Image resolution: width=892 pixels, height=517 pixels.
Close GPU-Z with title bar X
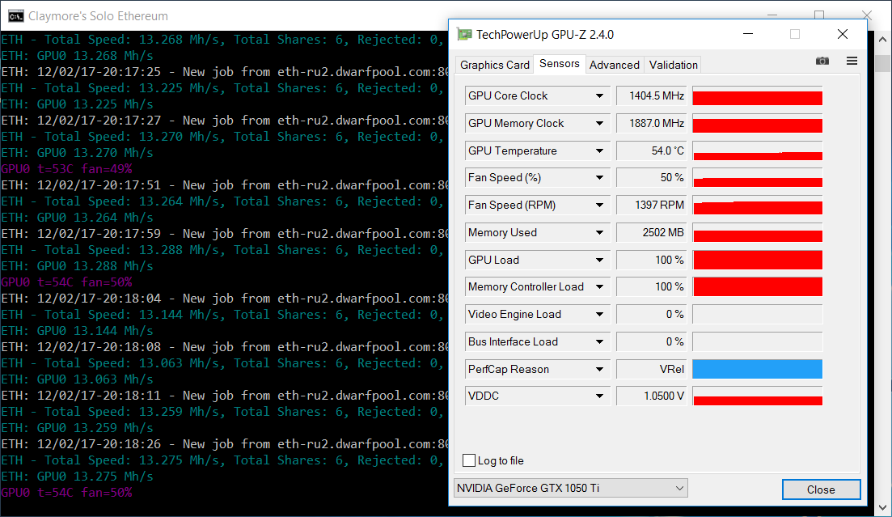click(843, 34)
